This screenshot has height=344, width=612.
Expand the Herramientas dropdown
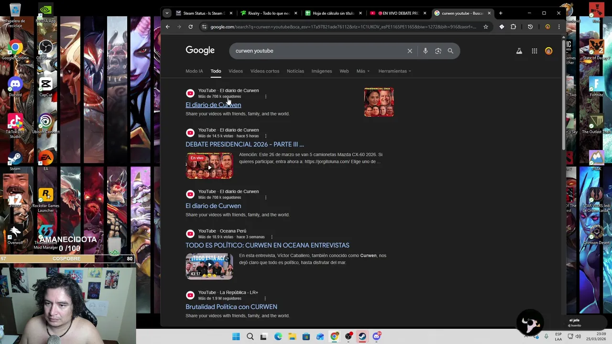tap(395, 71)
